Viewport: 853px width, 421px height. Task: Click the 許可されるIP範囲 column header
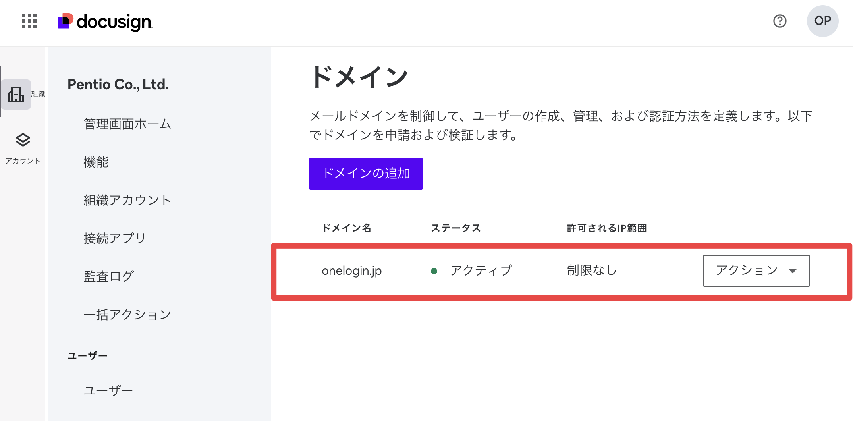tap(607, 228)
